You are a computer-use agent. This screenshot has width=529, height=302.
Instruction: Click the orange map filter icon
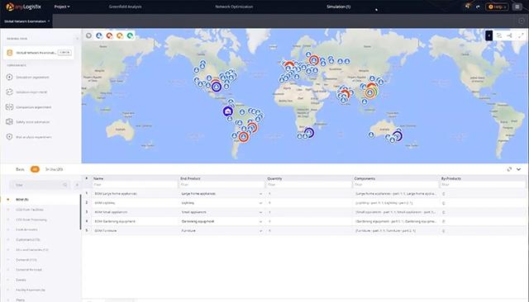pos(120,35)
